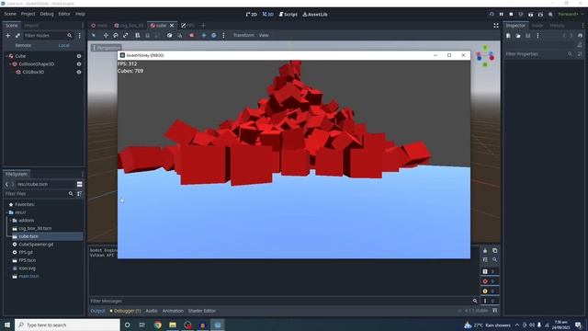Copy output selection icon
The width and height of the screenshot is (588, 331).
[x=494, y=251]
